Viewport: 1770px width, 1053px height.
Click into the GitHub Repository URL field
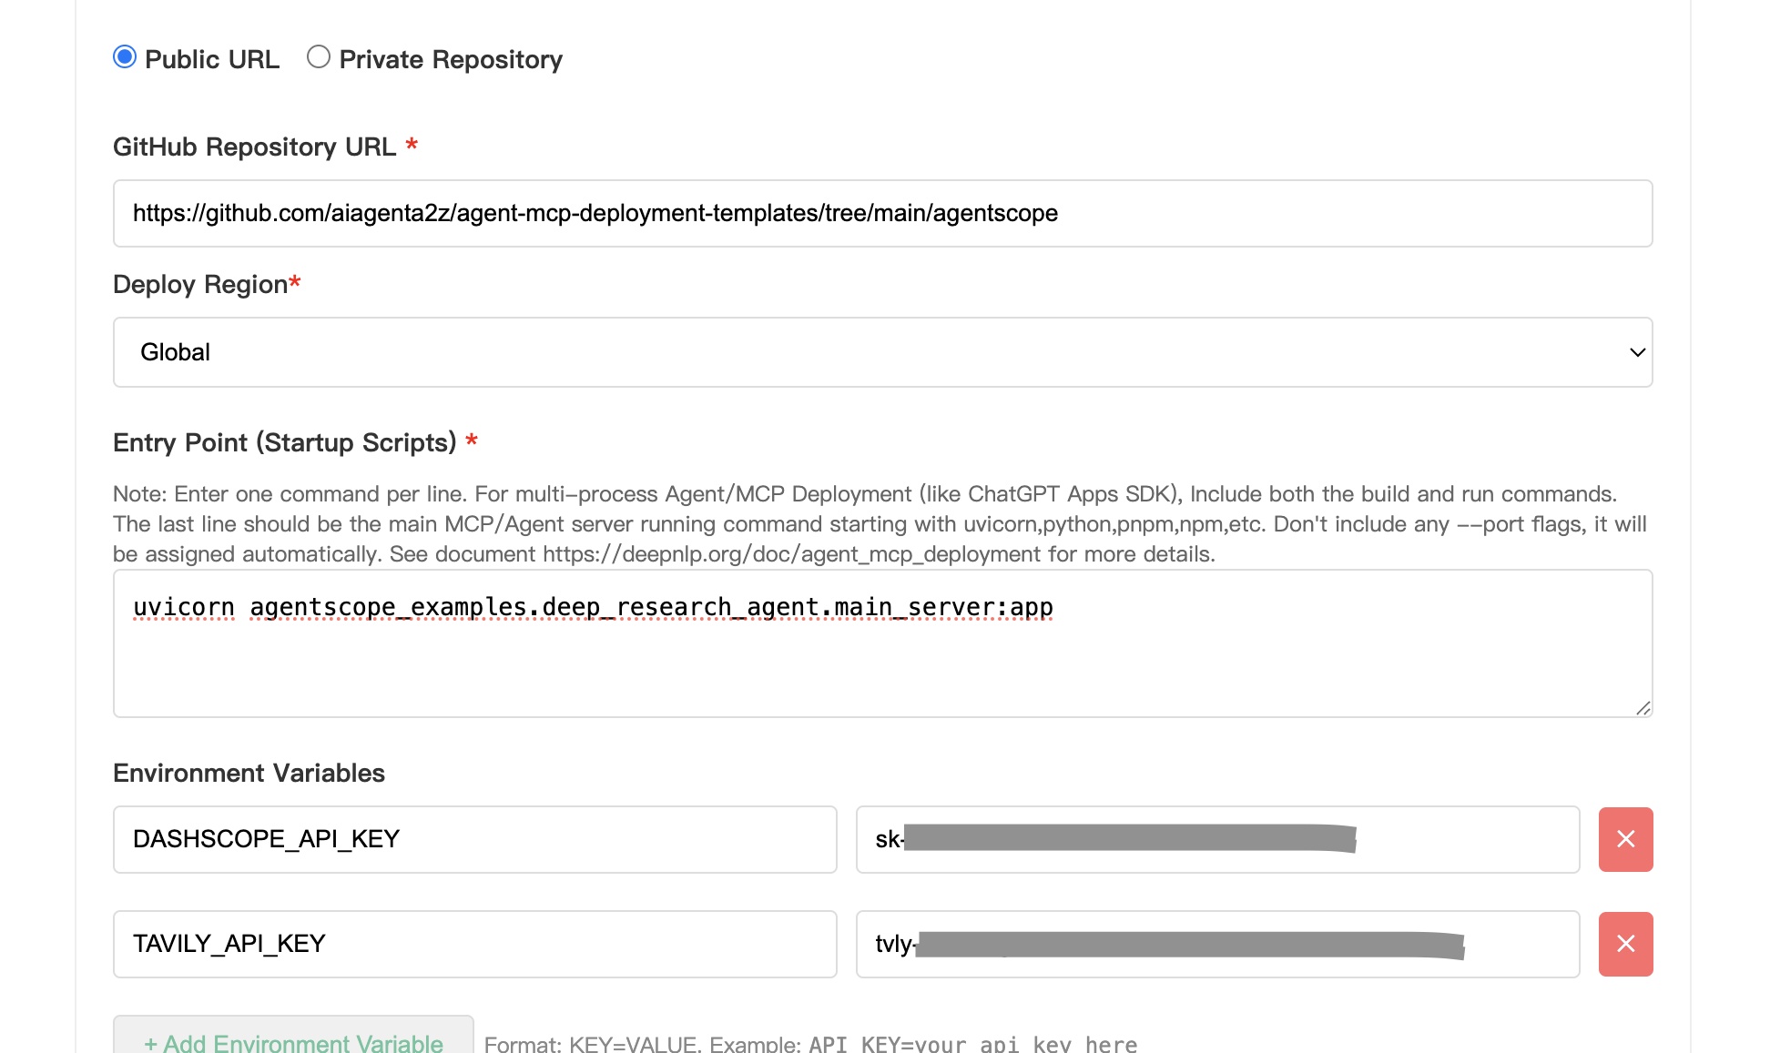point(881,213)
